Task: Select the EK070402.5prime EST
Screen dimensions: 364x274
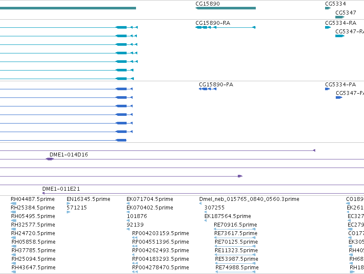Action: click(150, 208)
